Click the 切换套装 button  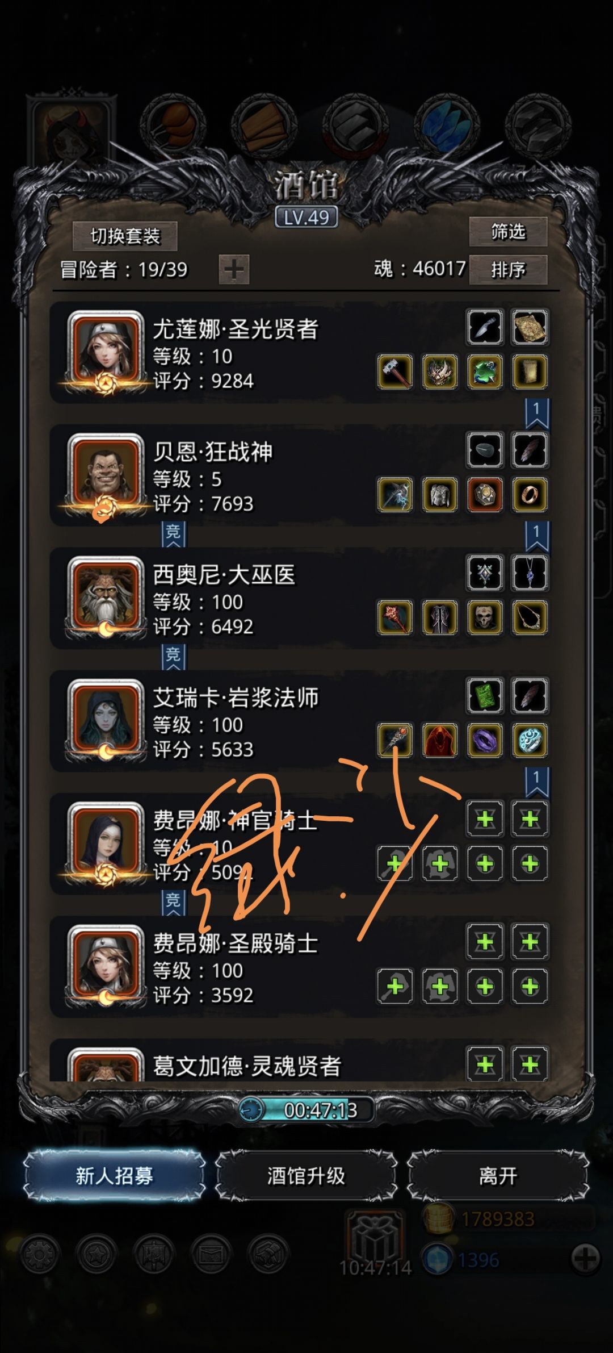click(125, 236)
